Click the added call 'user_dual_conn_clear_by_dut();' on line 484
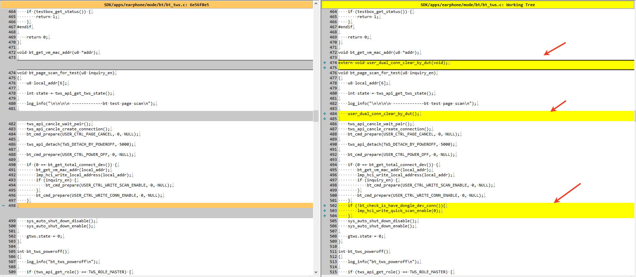 coord(383,114)
